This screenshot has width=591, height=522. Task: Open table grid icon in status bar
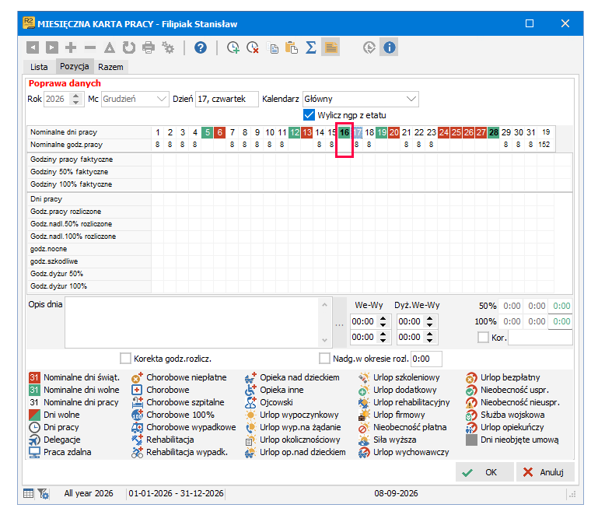pyautogui.click(x=28, y=493)
